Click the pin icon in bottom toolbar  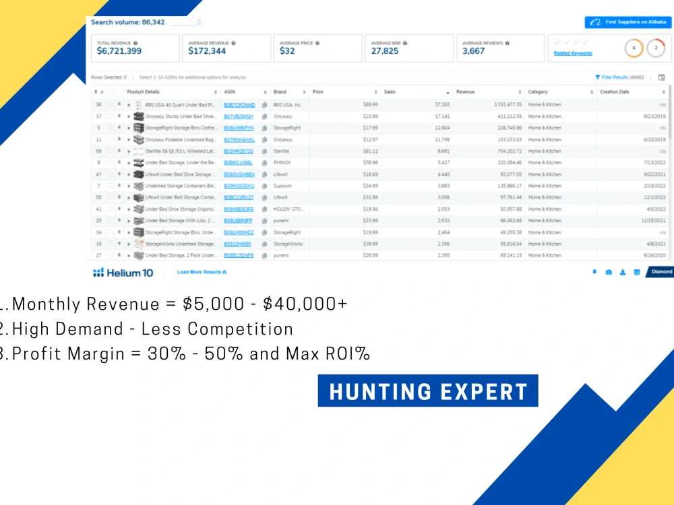pos(594,272)
